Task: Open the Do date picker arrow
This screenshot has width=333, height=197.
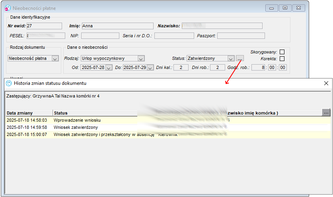Action: click(150, 68)
